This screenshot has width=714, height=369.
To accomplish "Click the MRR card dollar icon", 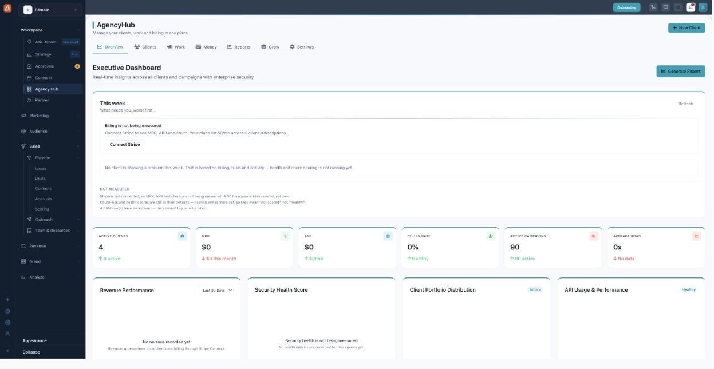I will tap(285, 236).
